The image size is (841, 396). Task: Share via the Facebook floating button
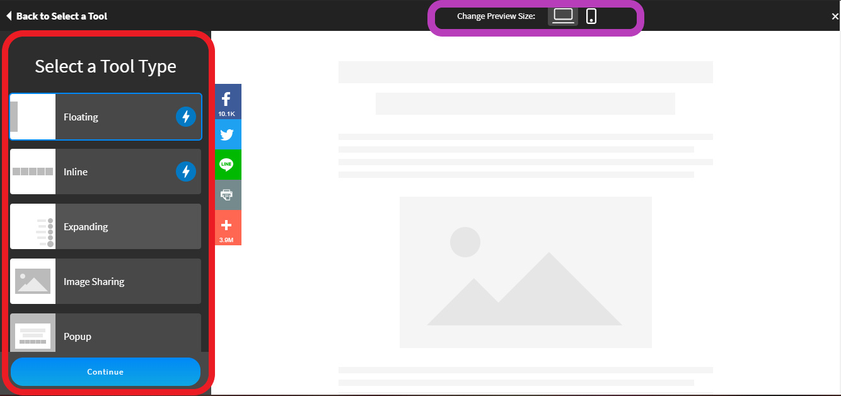click(227, 102)
